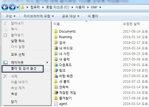
Task: Select the agent file name
Action: point(63,104)
